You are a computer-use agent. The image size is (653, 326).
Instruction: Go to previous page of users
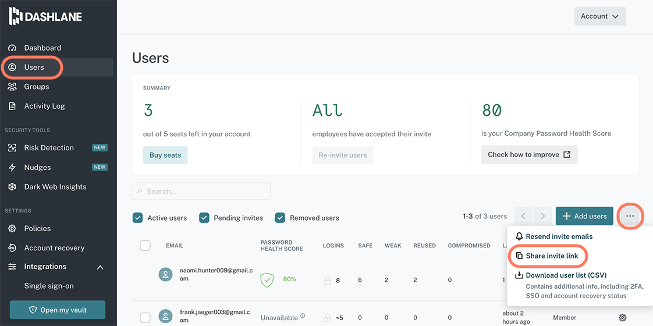tap(523, 216)
